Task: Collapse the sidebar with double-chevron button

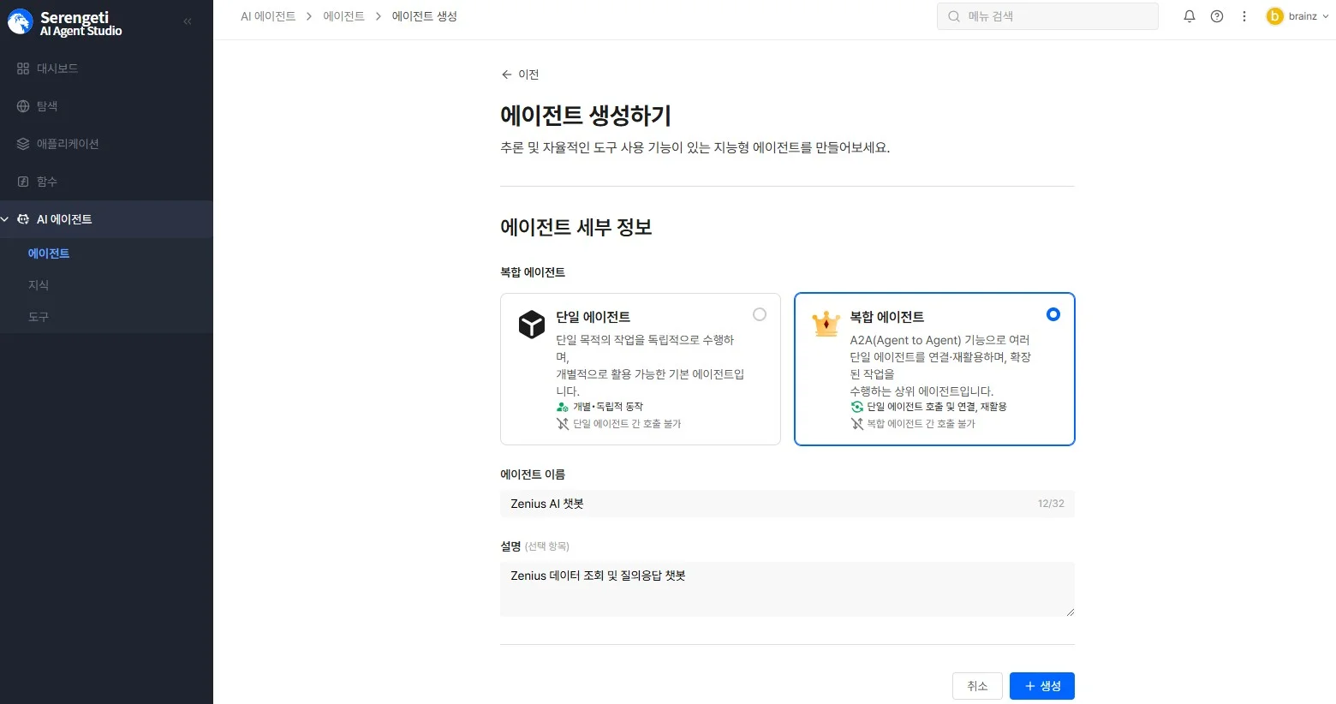Action: pos(187,21)
